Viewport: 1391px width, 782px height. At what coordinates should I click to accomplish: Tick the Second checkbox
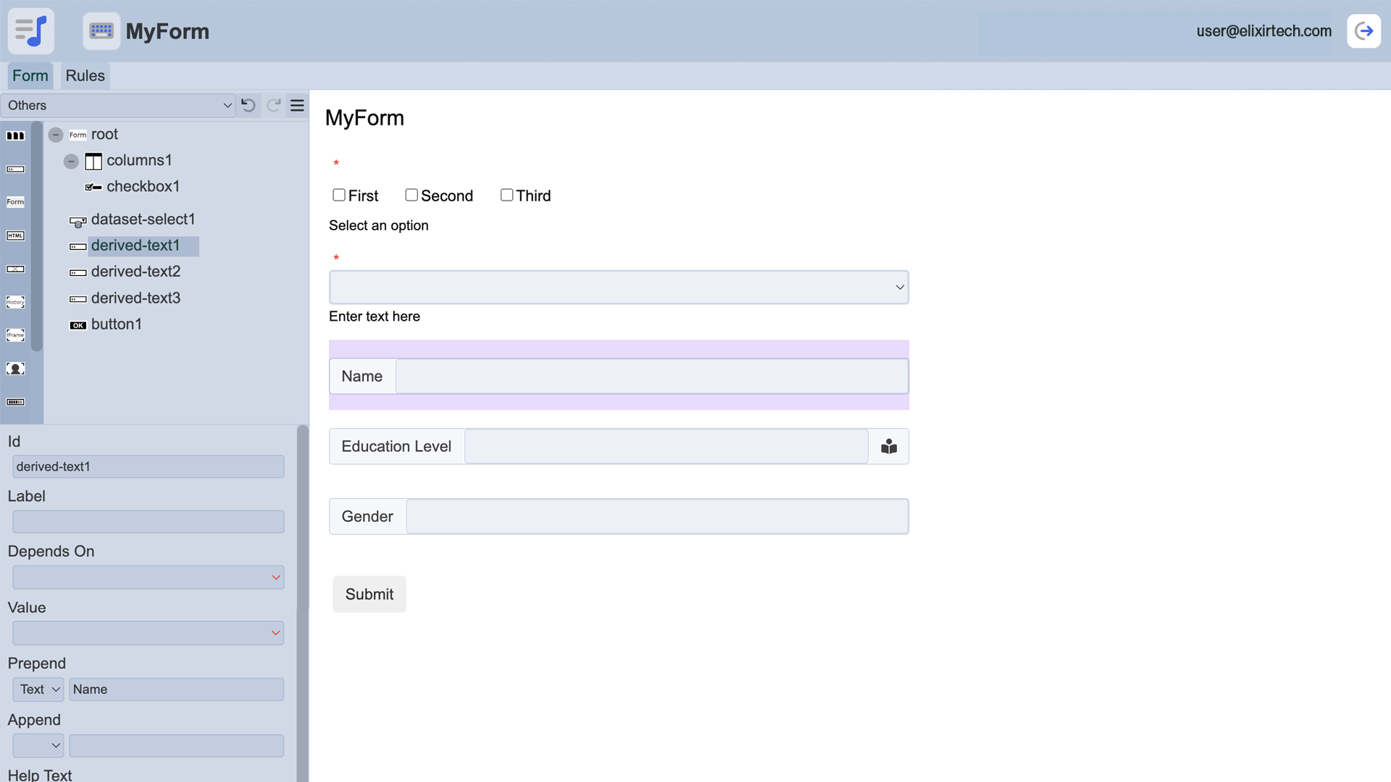point(412,195)
